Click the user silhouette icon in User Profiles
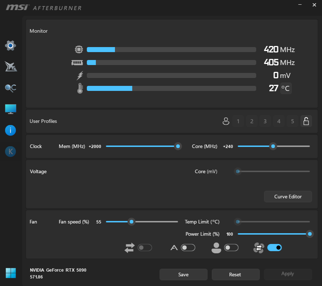Viewport: 322px width, 286px height. point(226,121)
